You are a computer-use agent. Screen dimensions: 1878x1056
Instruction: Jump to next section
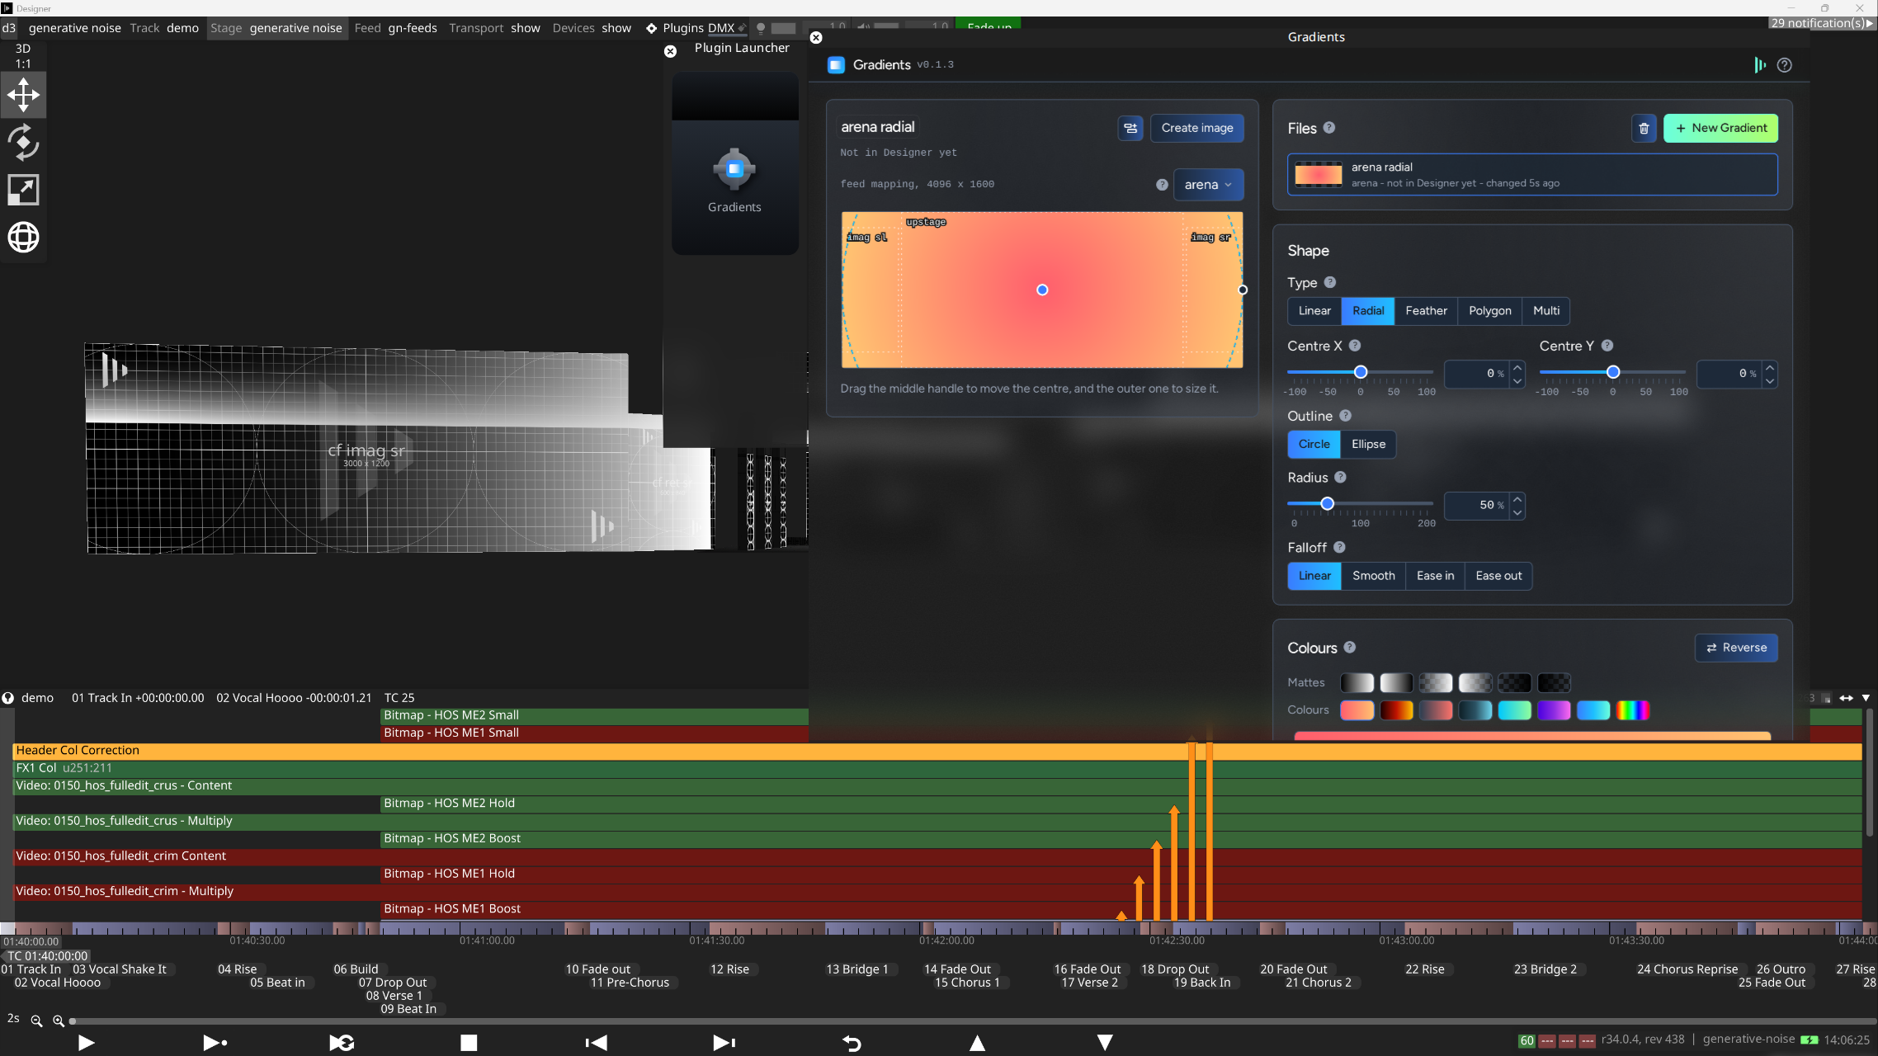[724, 1043]
